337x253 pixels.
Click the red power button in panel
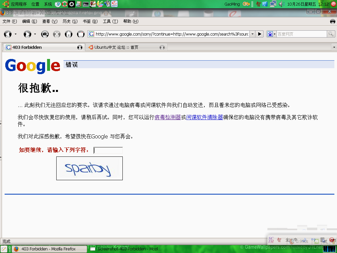point(334,4)
